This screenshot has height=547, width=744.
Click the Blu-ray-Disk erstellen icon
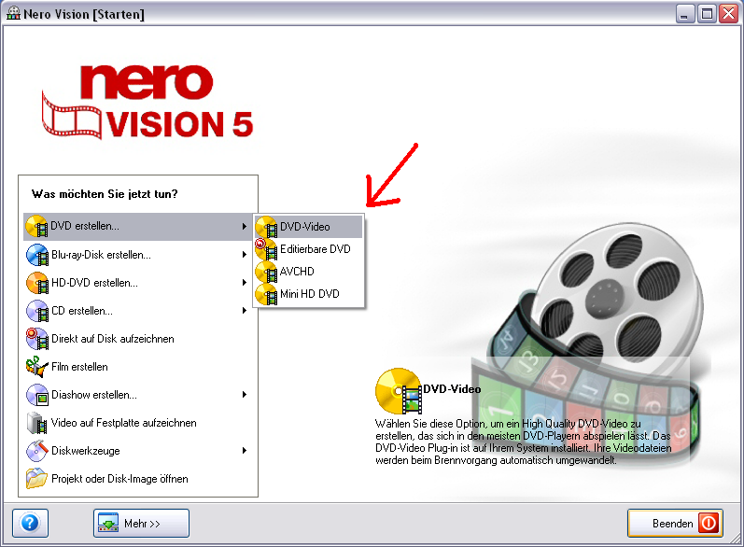click(36, 255)
